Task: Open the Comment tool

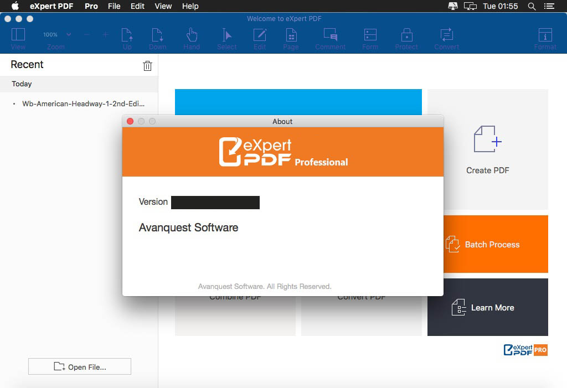Action: pos(330,34)
